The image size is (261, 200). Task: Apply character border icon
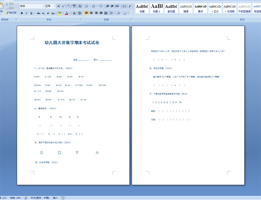click(80, 6)
